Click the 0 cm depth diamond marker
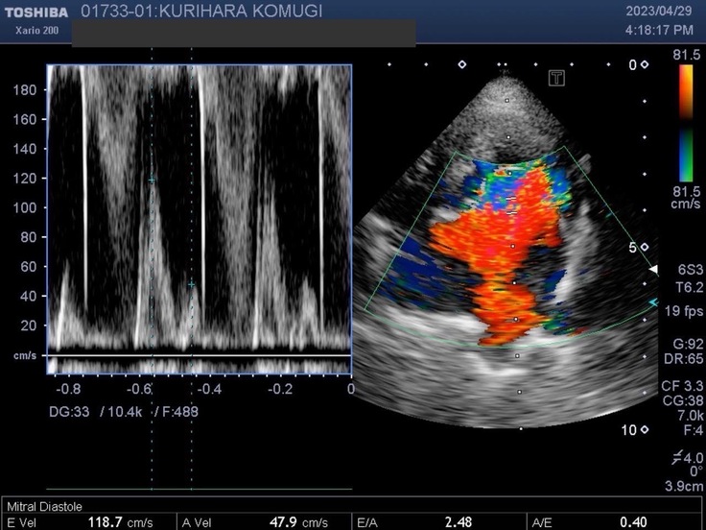The image size is (706, 530). [644, 64]
